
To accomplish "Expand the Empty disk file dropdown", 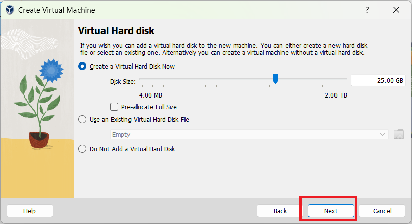I will [249, 134].
